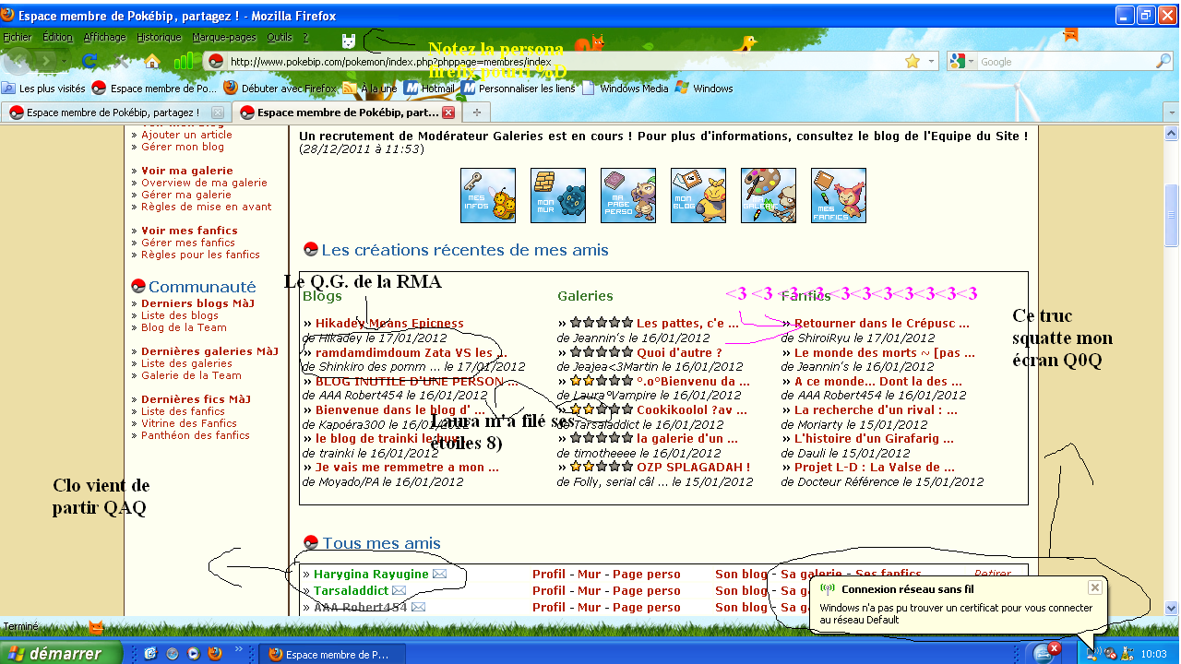Screen dimensions: 1181x664
Task: Open the 'Mes infos' icon tile
Action: [488, 196]
